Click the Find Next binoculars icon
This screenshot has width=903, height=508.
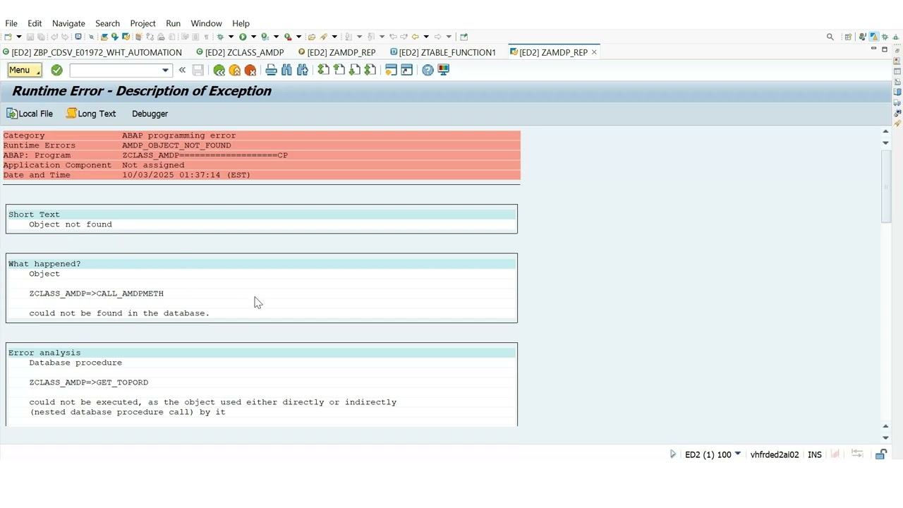pyautogui.click(x=302, y=70)
